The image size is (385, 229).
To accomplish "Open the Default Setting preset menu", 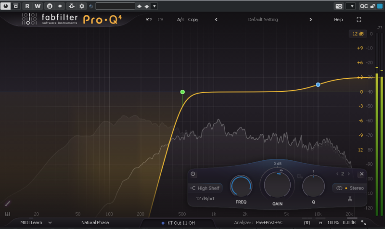I will tap(262, 20).
